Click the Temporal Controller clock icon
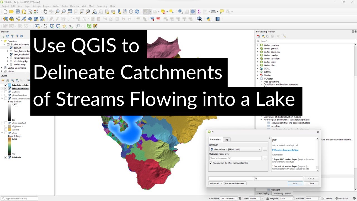The height and width of the screenshot is (201, 357). pyautogui.click(x=131, y=12)
